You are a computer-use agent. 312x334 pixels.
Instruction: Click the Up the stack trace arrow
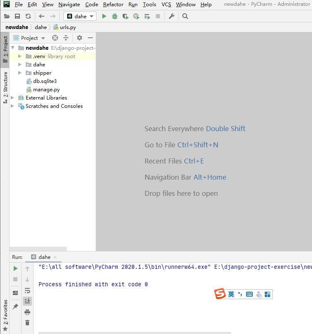point(27,268)
